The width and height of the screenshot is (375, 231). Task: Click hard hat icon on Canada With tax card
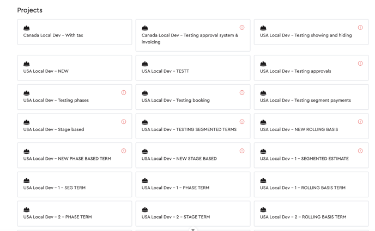click(27, 28)
